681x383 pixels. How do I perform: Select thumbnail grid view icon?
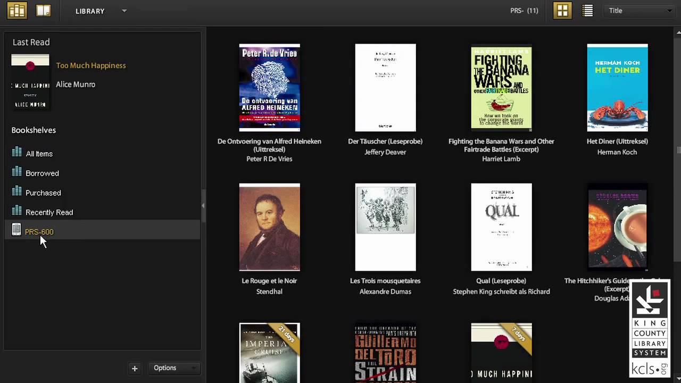click(x=562, y=11)
